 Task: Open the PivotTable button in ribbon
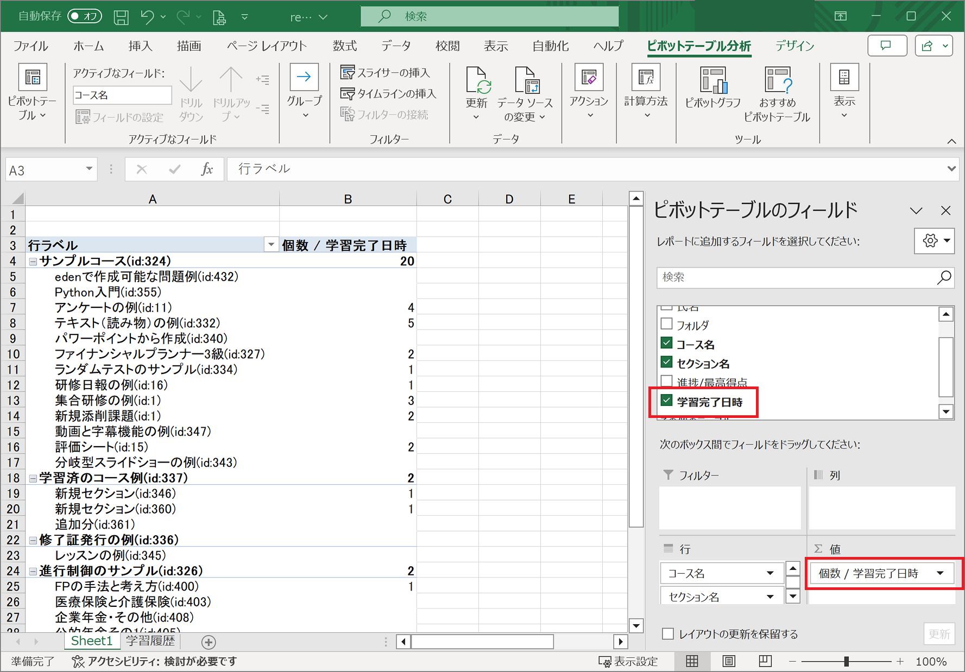(32, 93)
